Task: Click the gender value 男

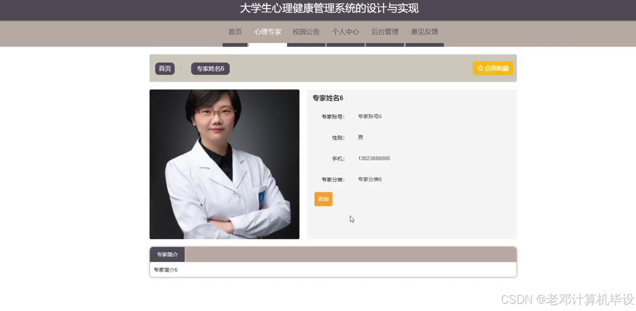Action: point(360,137)
